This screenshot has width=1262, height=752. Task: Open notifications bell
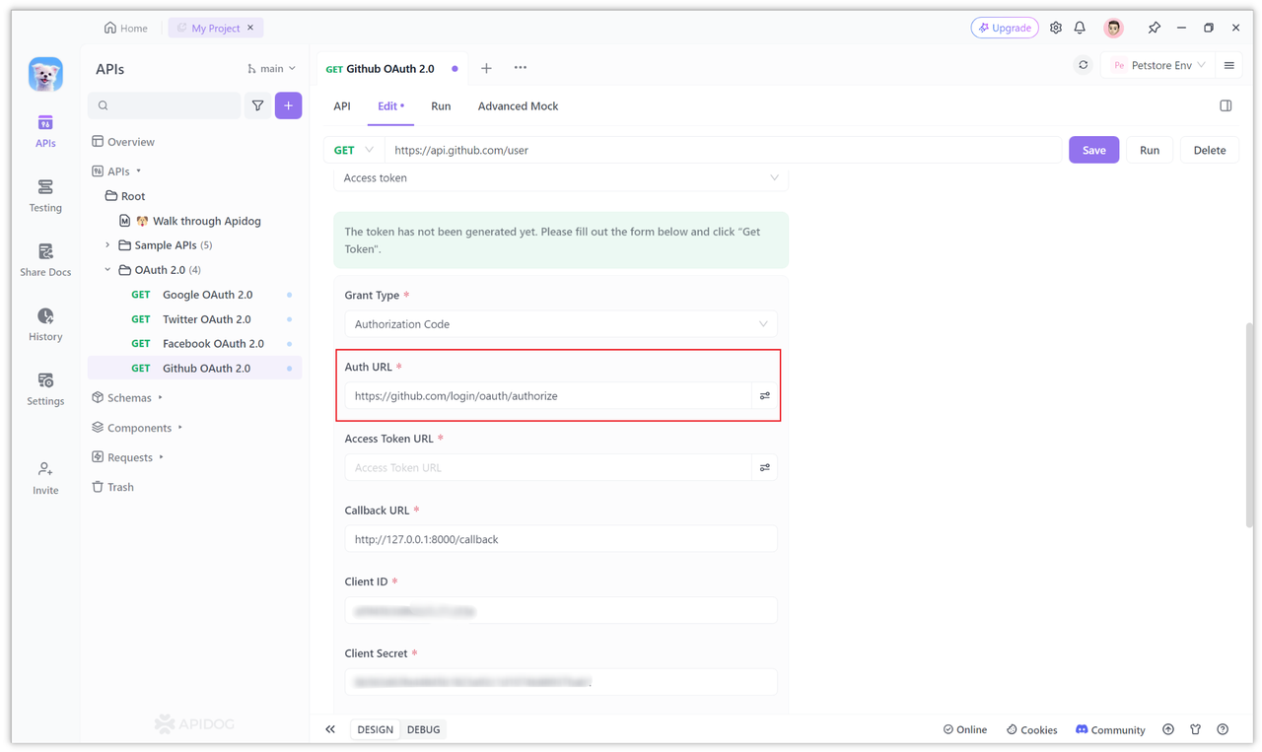click(1080, 28)
